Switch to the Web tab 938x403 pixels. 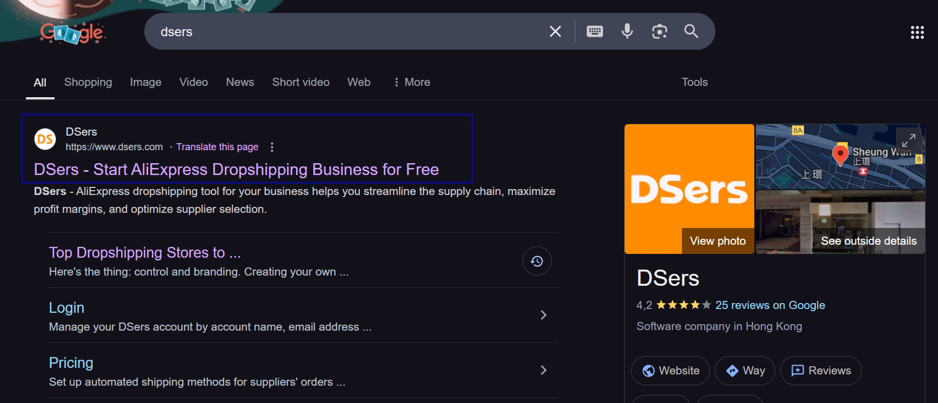359,82
